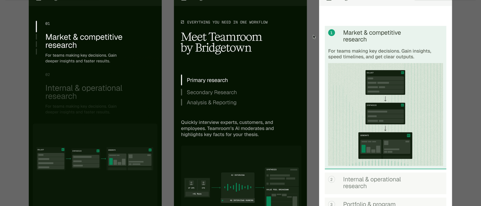This screenshot has width=481, height=206.
Task: Click the light GENERATE workflow card
Action: pos(385,146)
